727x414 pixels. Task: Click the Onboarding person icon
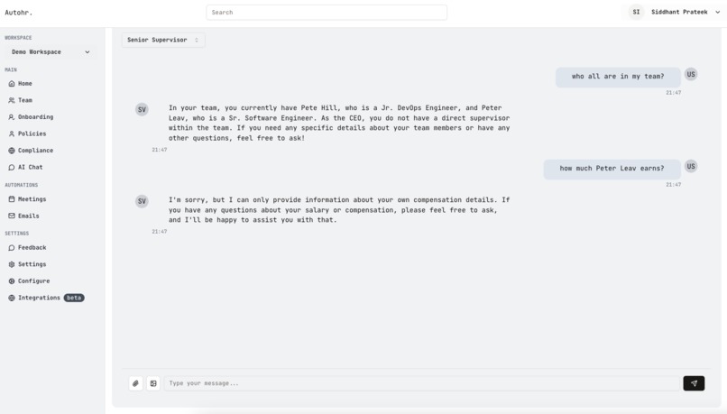[x=12, y=117]
